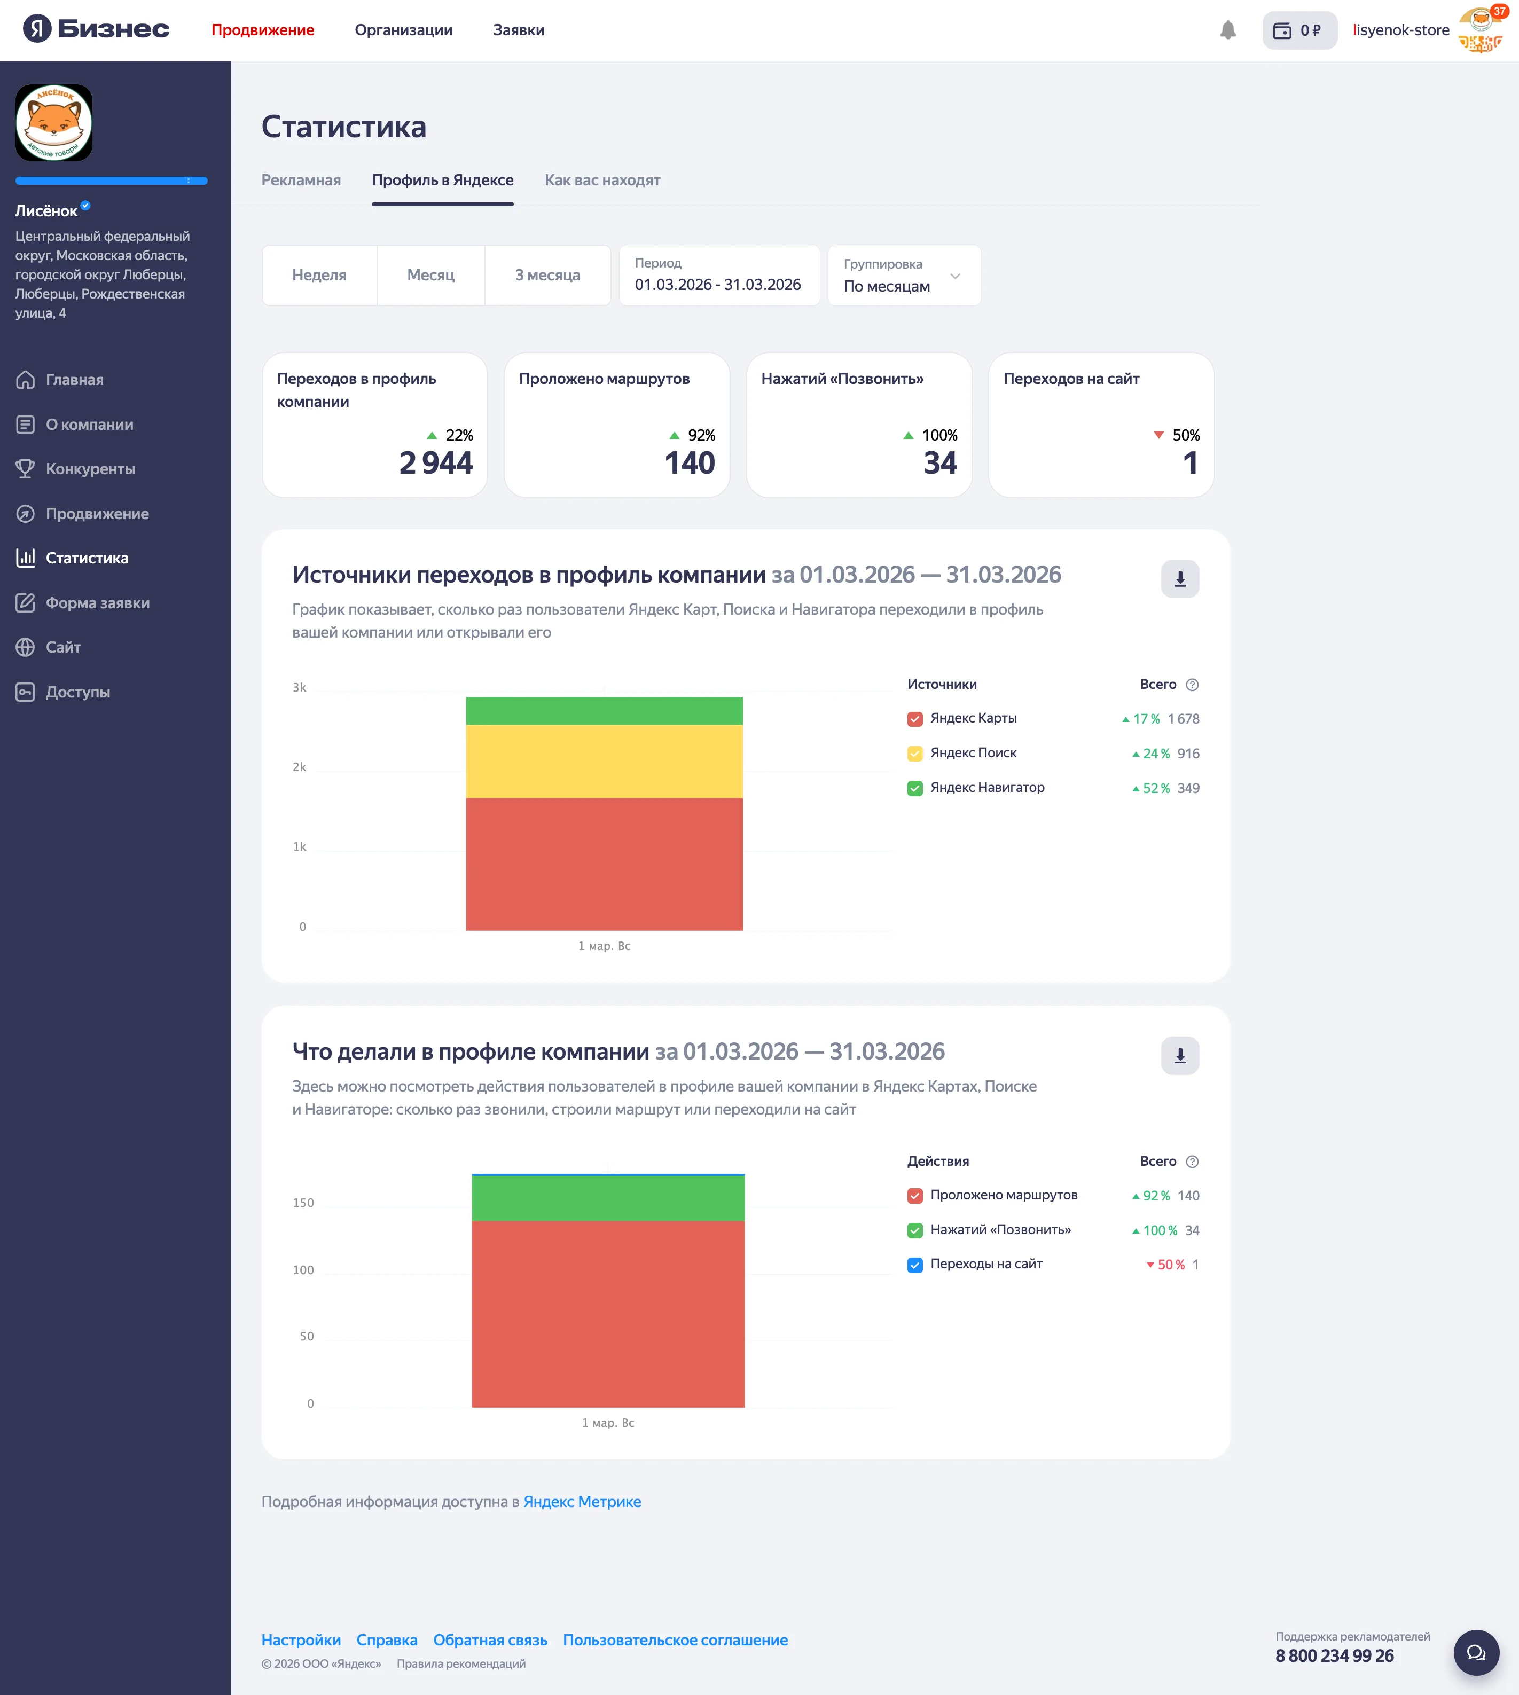Open the Настройки footer link
This screenshot has height=1695, width=1519.
coord(301,1640)
